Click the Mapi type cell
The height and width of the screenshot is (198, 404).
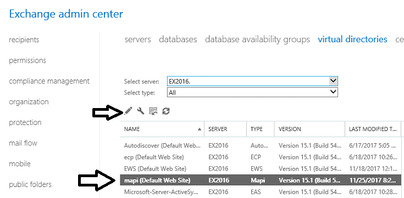coord(258,180)
